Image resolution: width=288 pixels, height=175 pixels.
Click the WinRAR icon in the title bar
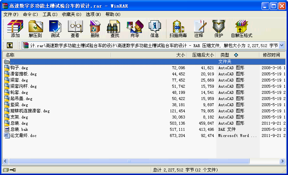[5, 6]
